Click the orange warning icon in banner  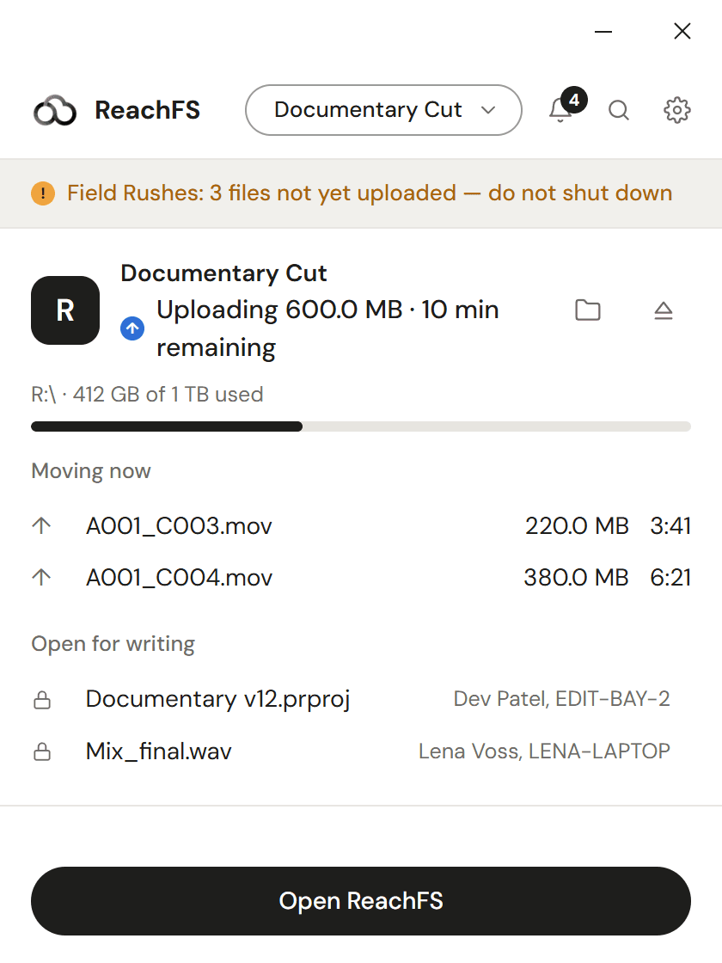tap(43, 193)
